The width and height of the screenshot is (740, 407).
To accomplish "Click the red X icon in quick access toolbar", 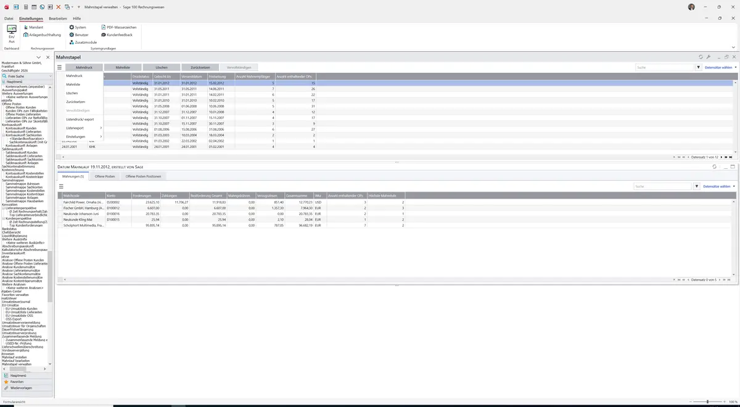I will tap(58, 7).
